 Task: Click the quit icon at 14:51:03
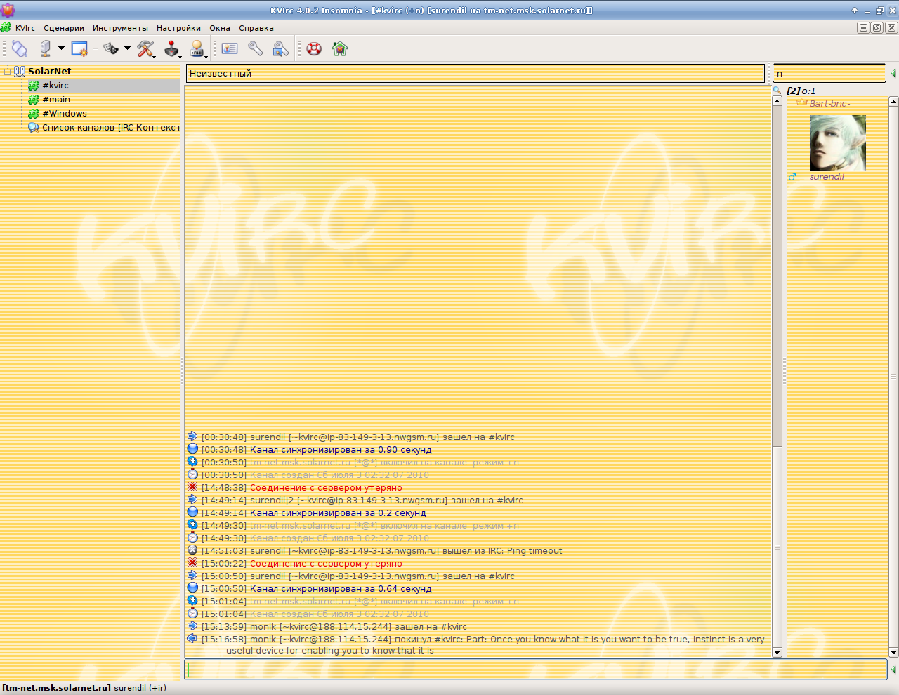click(x=192, y=550)
